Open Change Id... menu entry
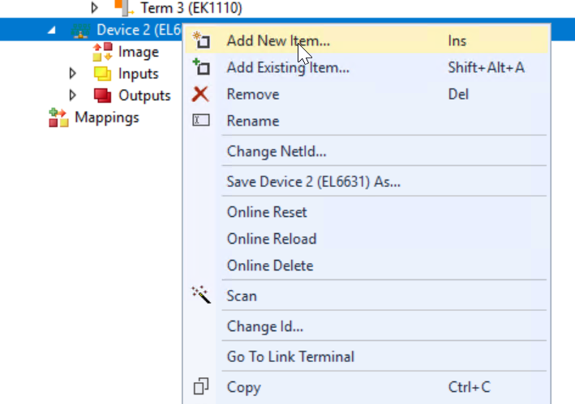The height and width of the screenshot is (404, 575). 367,326
